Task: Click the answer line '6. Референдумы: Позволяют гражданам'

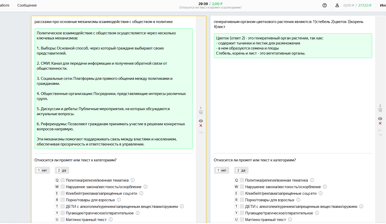Action: click(111, 127)
